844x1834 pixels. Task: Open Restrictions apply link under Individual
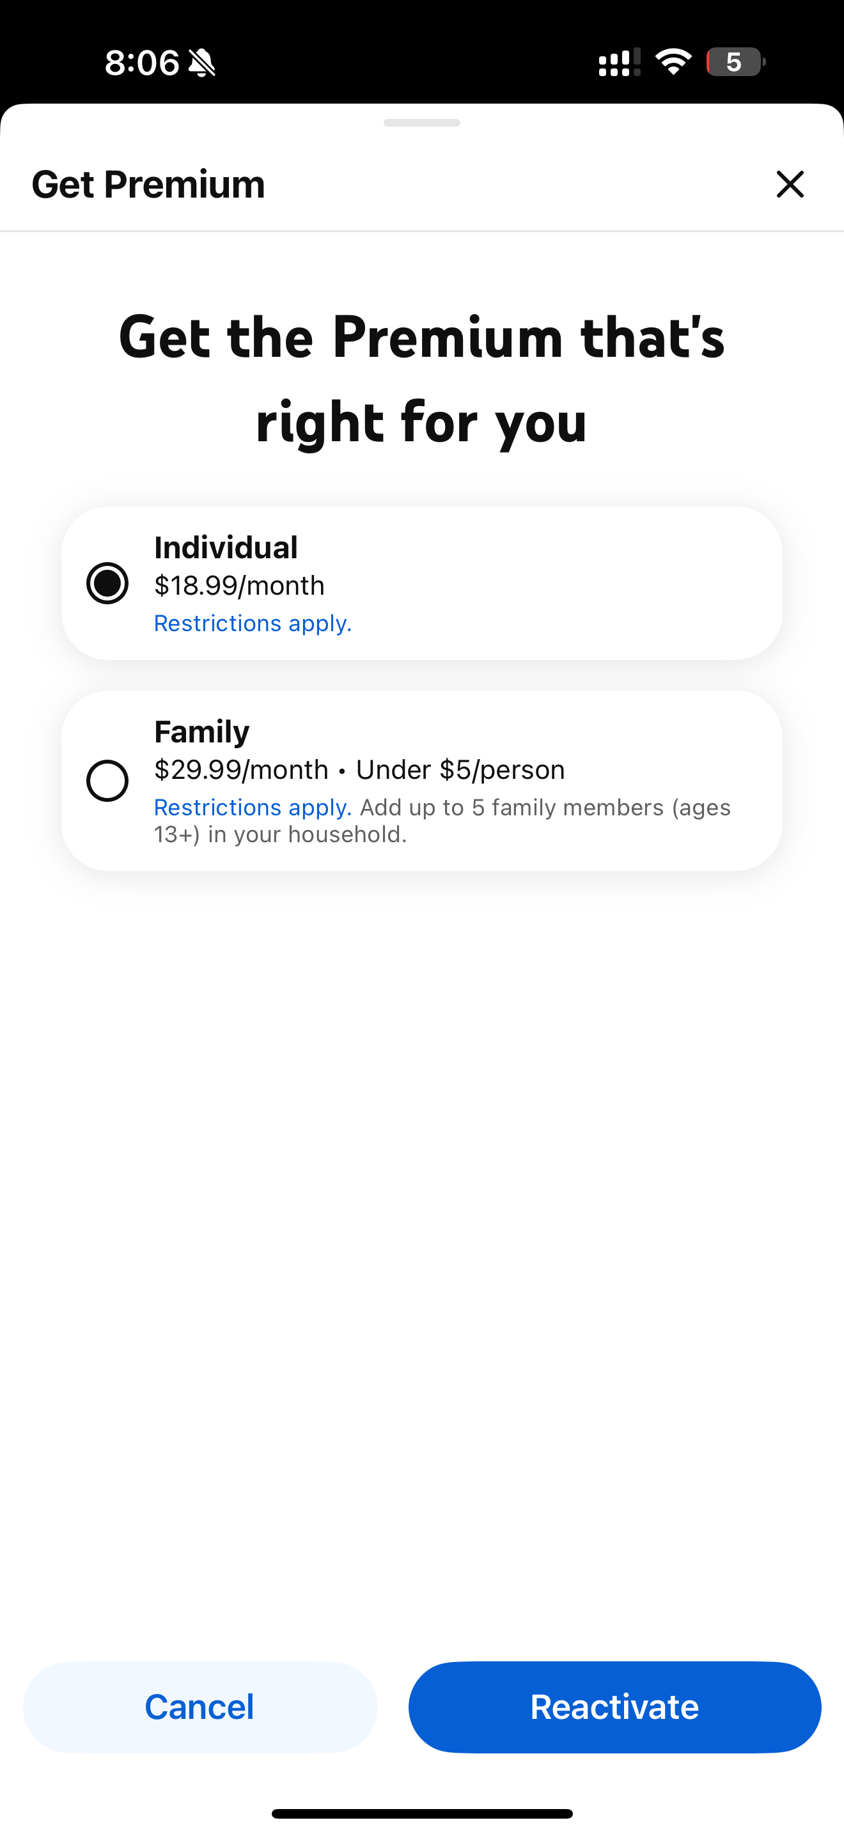pos(253,623)
